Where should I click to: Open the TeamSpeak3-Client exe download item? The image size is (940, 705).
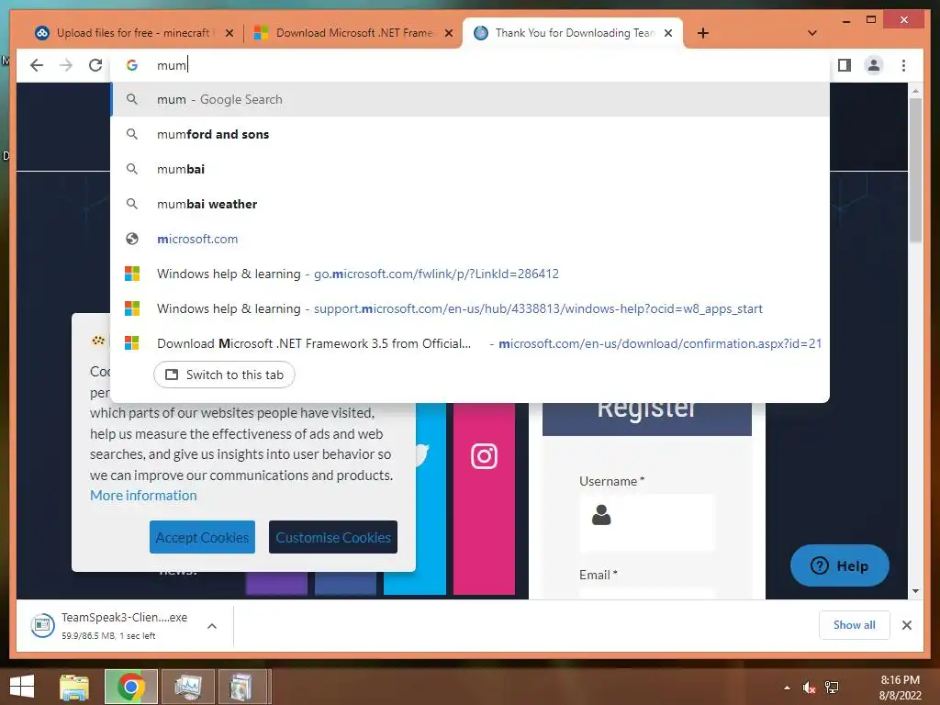tap(114, 625)
